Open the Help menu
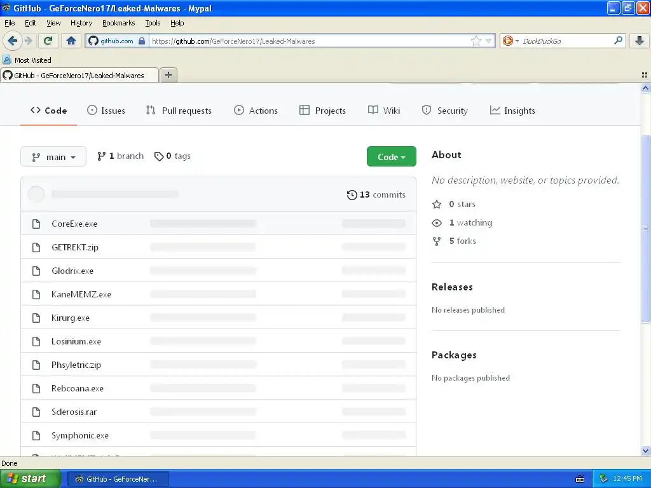 point(177,23)
